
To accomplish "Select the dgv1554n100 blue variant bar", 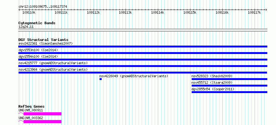I will (143, 60).
